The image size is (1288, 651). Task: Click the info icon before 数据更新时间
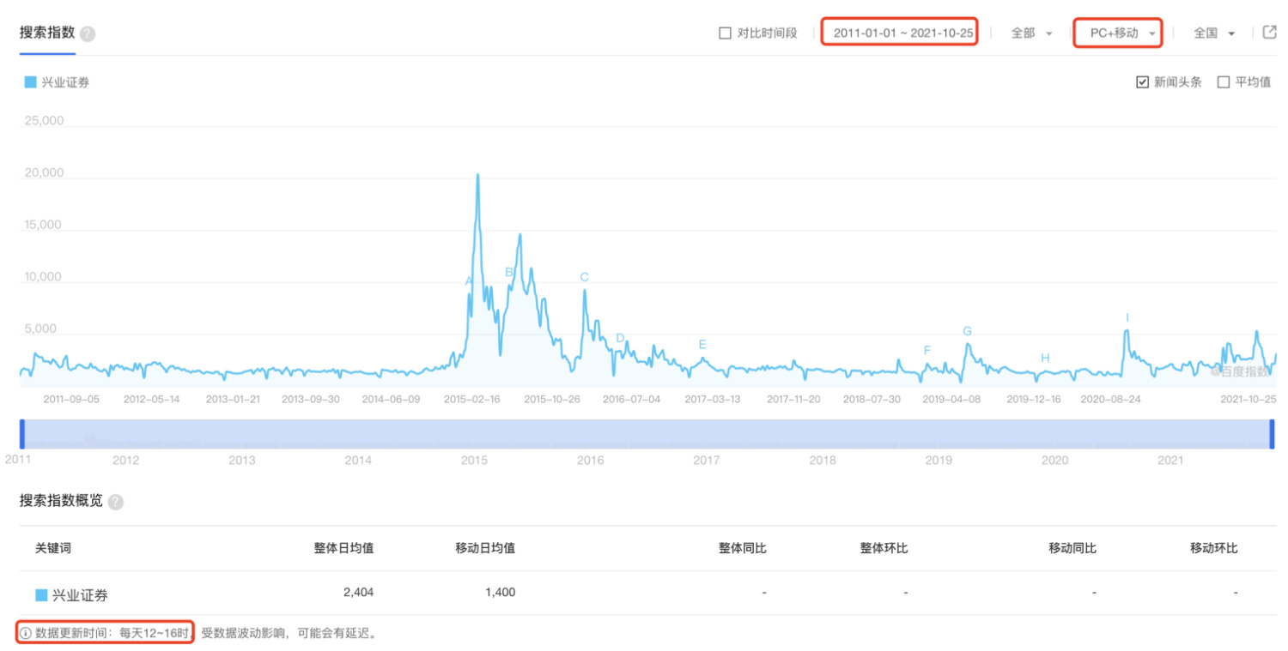[x=26, y=633]
